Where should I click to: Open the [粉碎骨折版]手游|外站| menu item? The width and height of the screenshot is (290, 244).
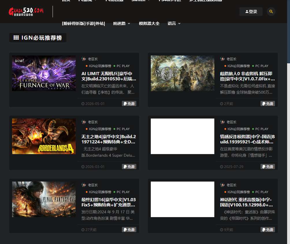(x=83, y=23)
